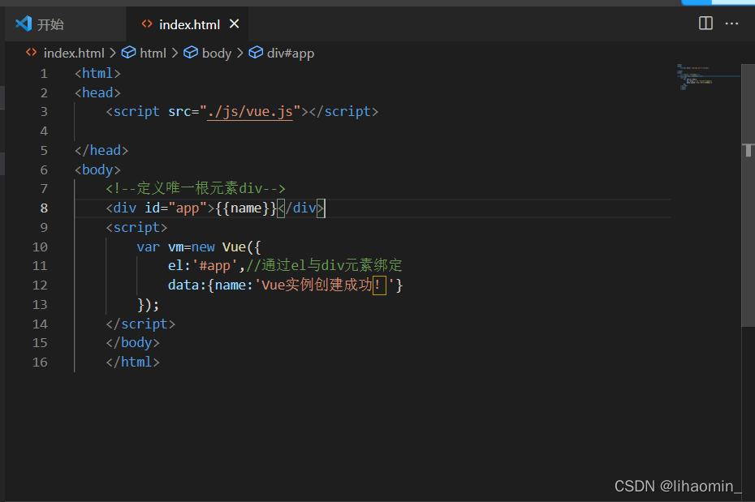The width and height of the screenshot is (755, 502).
Task: Click the '});' on line 13
Action: (149, 304)
